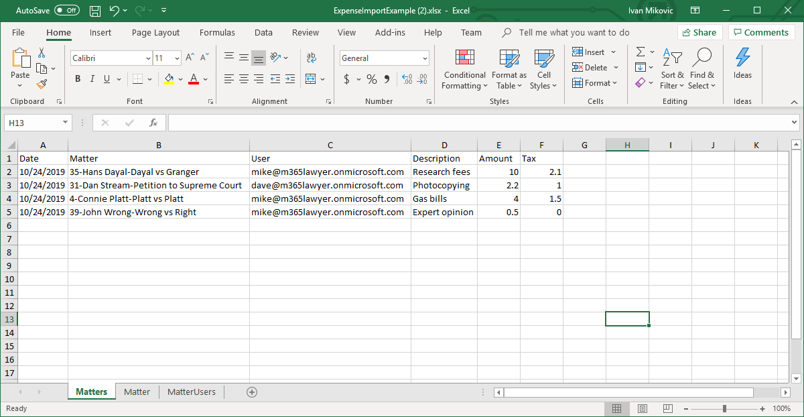804x417 pixels.
Task: Toggle Italic formatting
Action: click(x=92, y=79)
